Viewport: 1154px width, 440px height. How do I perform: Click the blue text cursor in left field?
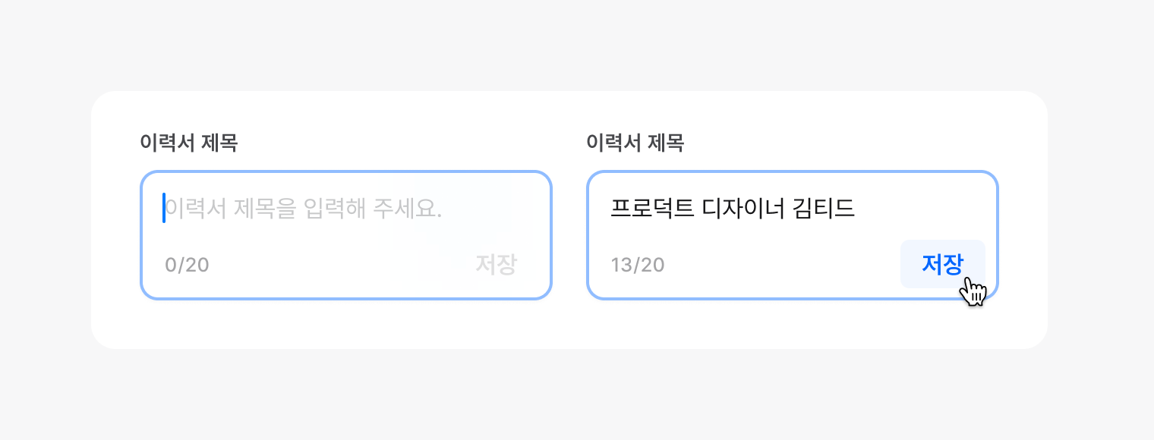click(x=164, y=209)
